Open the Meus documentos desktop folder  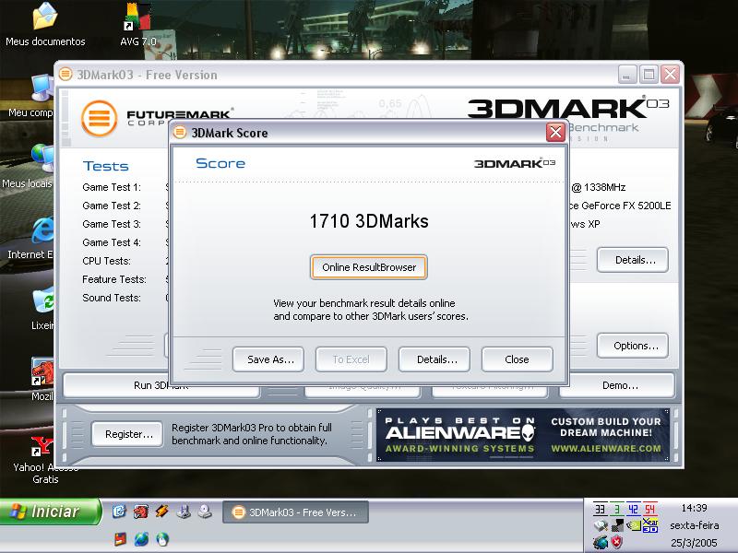click(x=45, y=25)
